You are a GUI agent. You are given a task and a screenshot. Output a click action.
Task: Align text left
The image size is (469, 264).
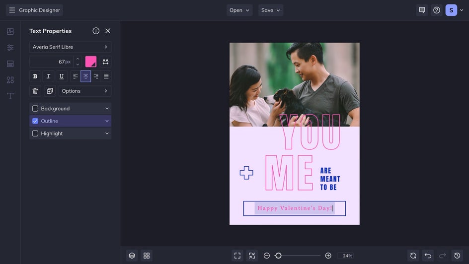pyautogui.click(x=76, y=76)
